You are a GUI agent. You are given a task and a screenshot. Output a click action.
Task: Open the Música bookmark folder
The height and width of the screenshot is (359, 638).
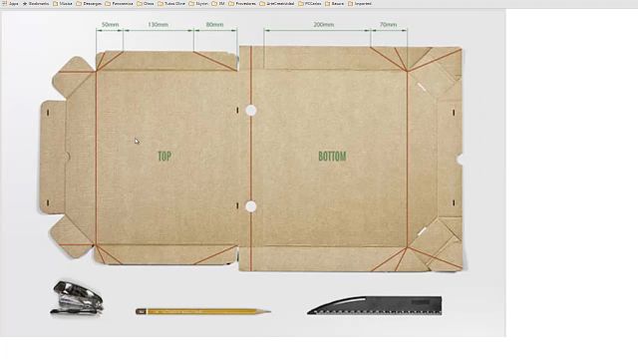(x=62, y=3)
